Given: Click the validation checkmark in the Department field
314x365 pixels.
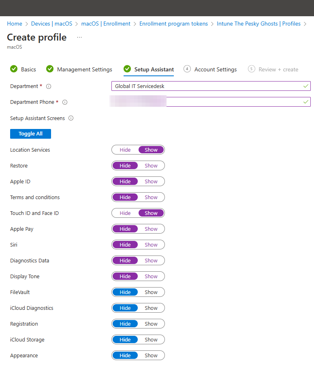Looking at the screenshot, I should click(x=306, y=86).
